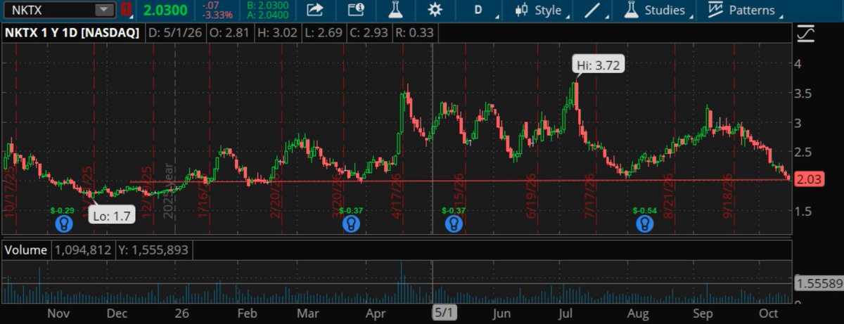
Task: Click the Volume study label
Action: [x=26, y=250]
